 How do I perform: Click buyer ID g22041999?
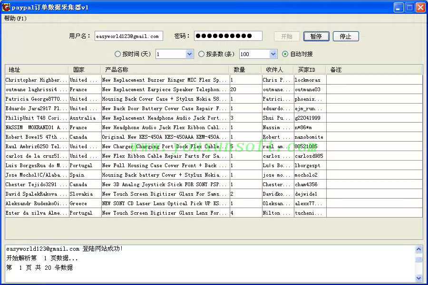pos(310,118)
